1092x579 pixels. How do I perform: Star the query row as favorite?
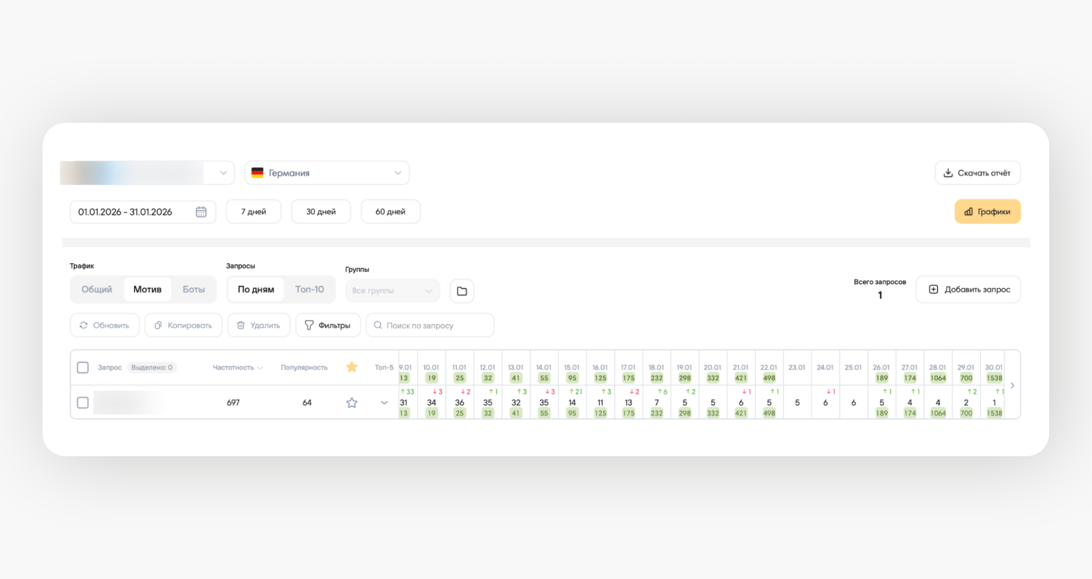[352, 403]
